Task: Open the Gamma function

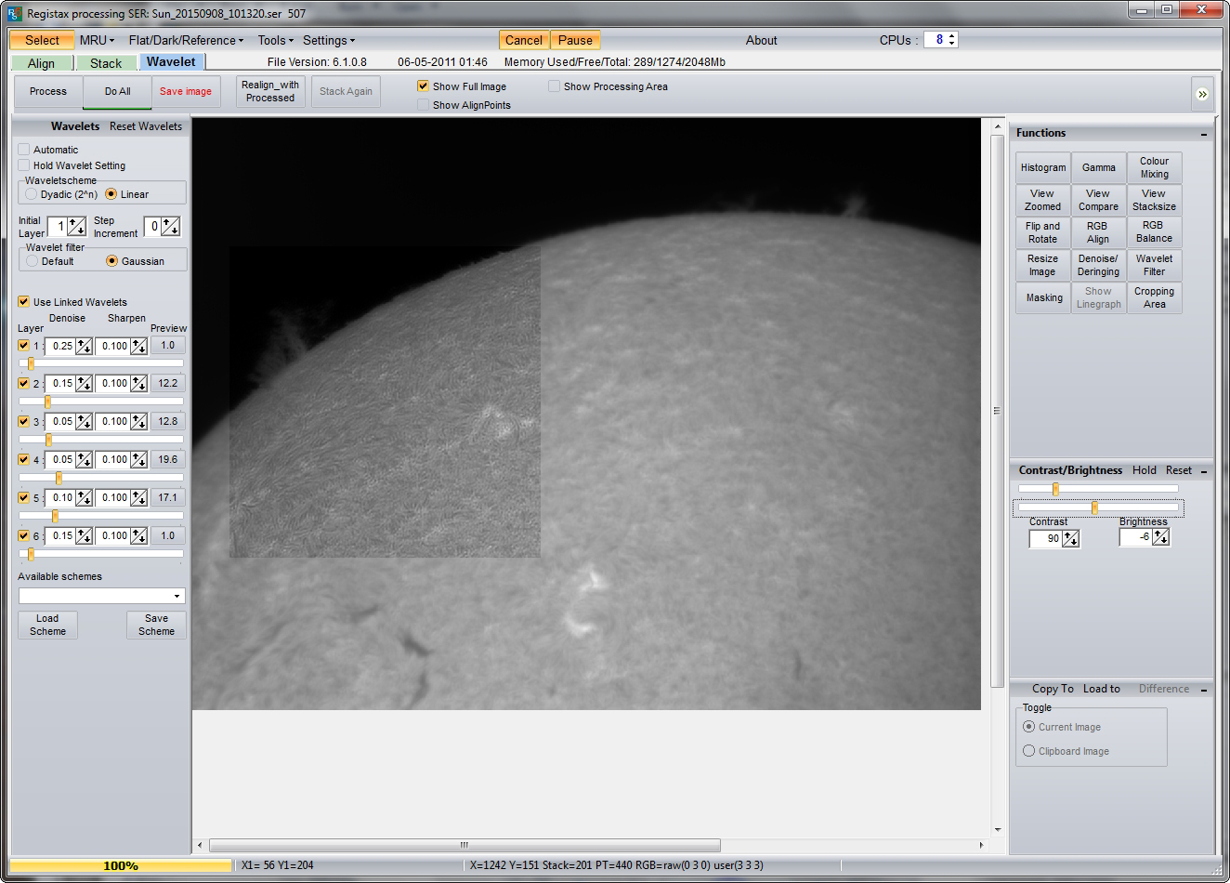Action: 1099,167
